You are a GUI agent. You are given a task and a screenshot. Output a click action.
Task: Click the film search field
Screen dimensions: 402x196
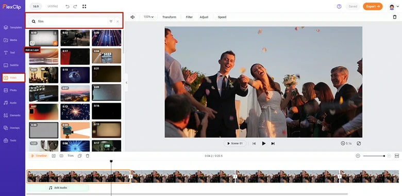click(x=74, y=22)
